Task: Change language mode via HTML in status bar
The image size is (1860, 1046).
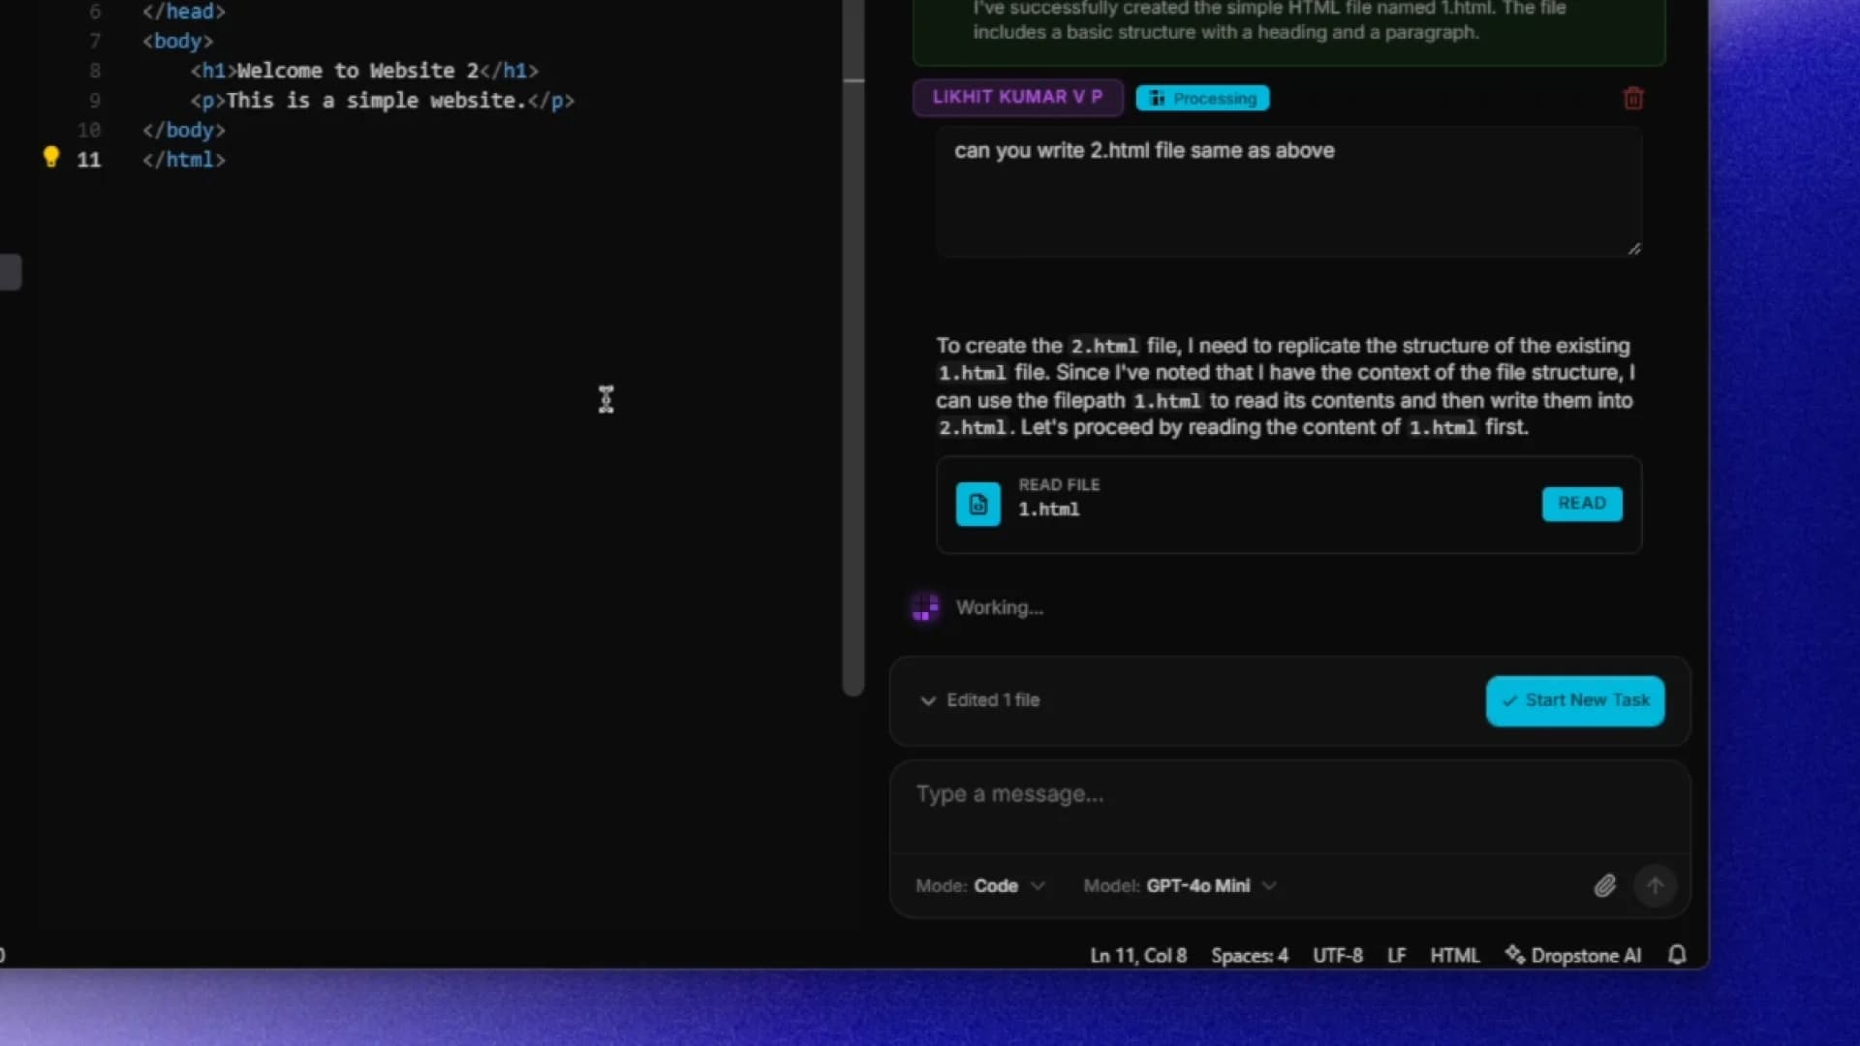Action: click(1455, 955)
